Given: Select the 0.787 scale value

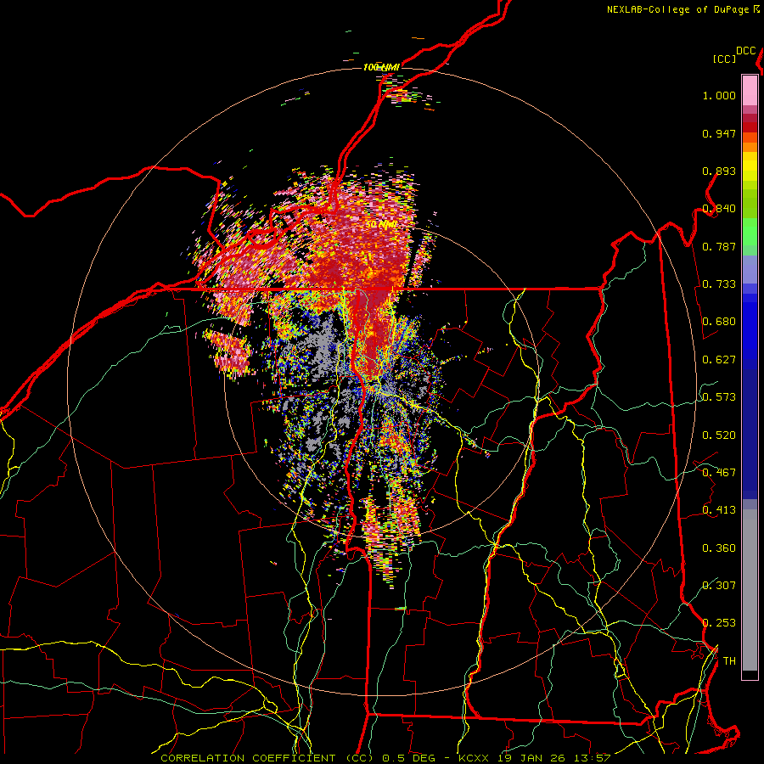Looking at the screenshot, I should tap(719, 246).
